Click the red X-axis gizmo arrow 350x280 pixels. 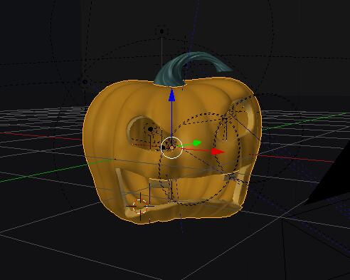pos(218,152)
